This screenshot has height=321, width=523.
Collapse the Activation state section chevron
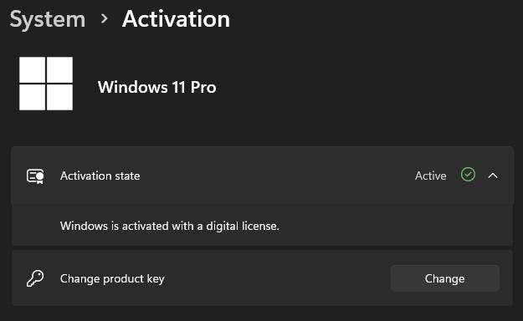pyautogui.click(x=493, y=176)
